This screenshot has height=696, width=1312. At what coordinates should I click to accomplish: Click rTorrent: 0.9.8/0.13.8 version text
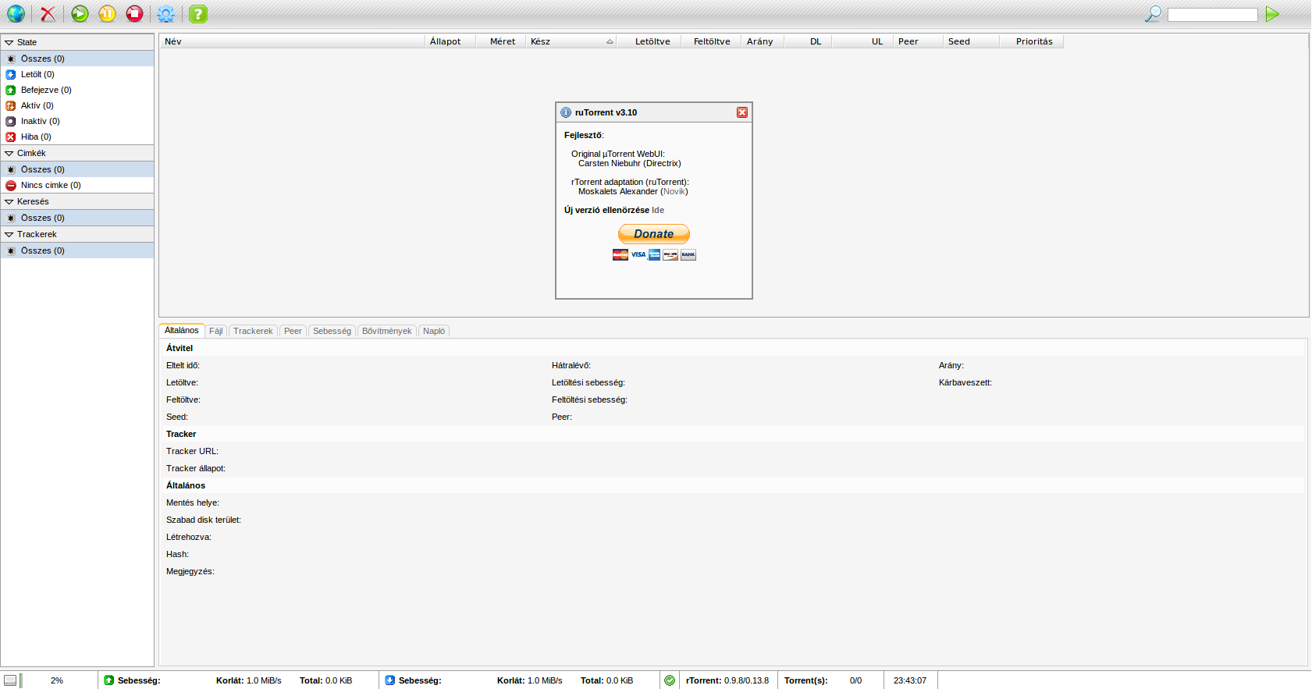[x=727, y=680]
